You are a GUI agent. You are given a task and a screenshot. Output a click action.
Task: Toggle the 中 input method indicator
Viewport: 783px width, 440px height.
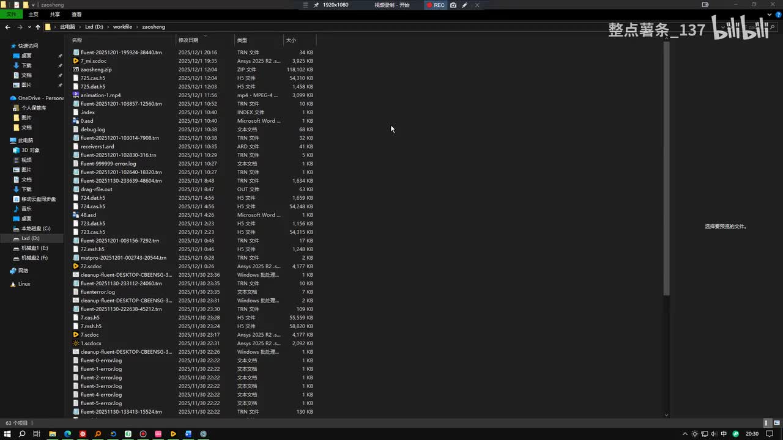[x=724, y=434]
